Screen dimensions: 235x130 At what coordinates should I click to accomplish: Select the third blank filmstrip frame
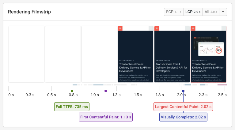click(x=99, y=54)
